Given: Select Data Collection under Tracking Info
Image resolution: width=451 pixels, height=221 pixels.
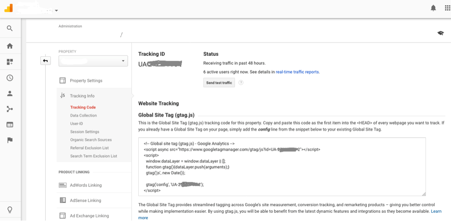Looking at the screenshot, I should (83, 116).
